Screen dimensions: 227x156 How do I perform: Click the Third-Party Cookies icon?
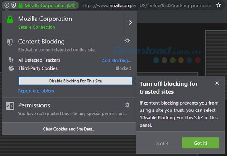point(11,68)
